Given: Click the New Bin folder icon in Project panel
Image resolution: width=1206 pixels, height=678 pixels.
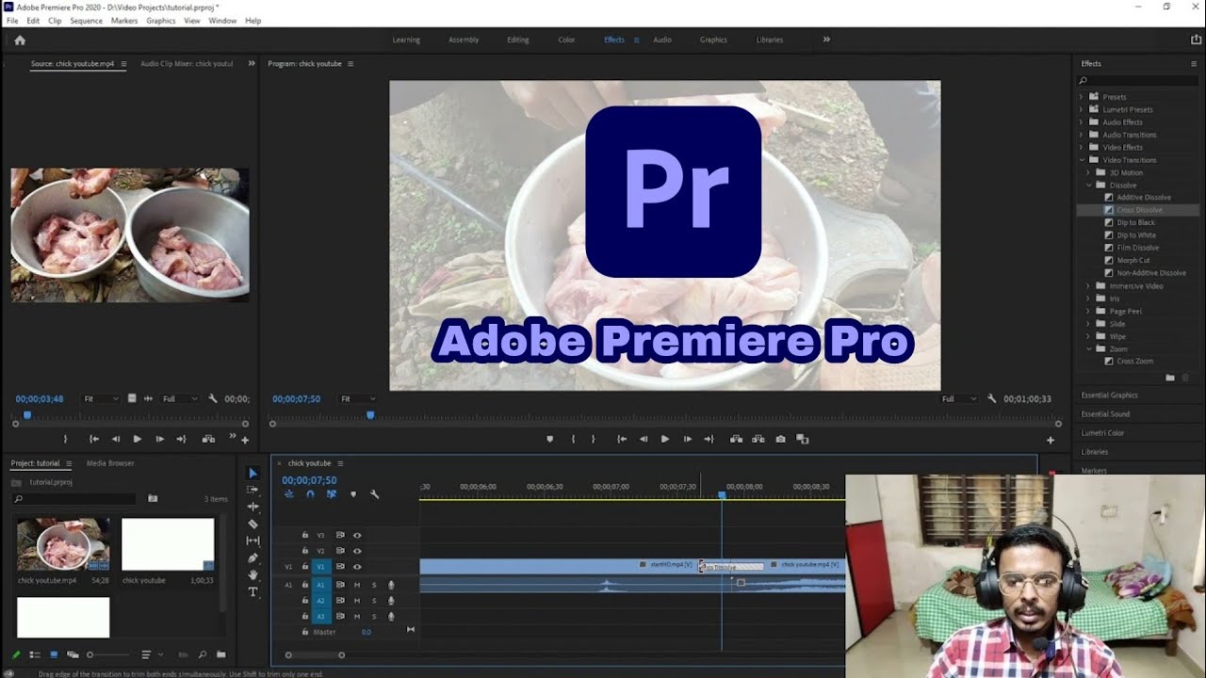Looking at the screenshot, I should [x=220, y=654].
